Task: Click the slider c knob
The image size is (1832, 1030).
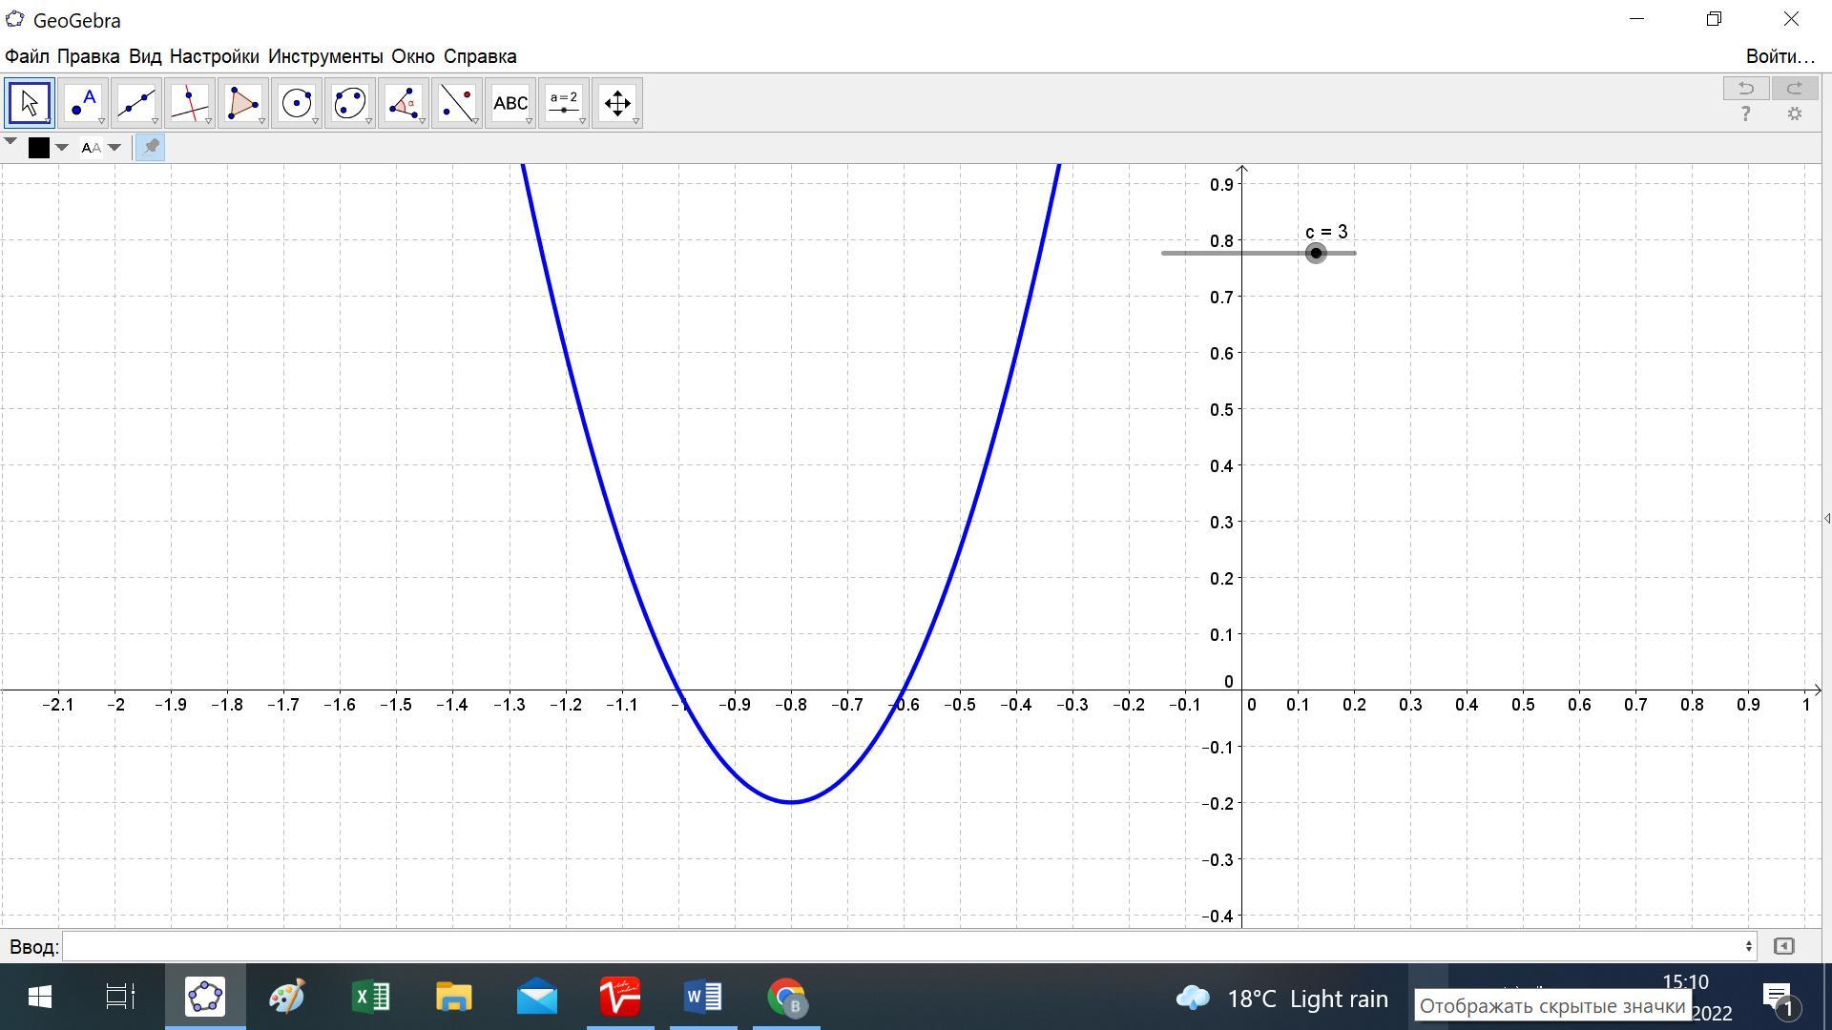Action: click(1316, 253)
